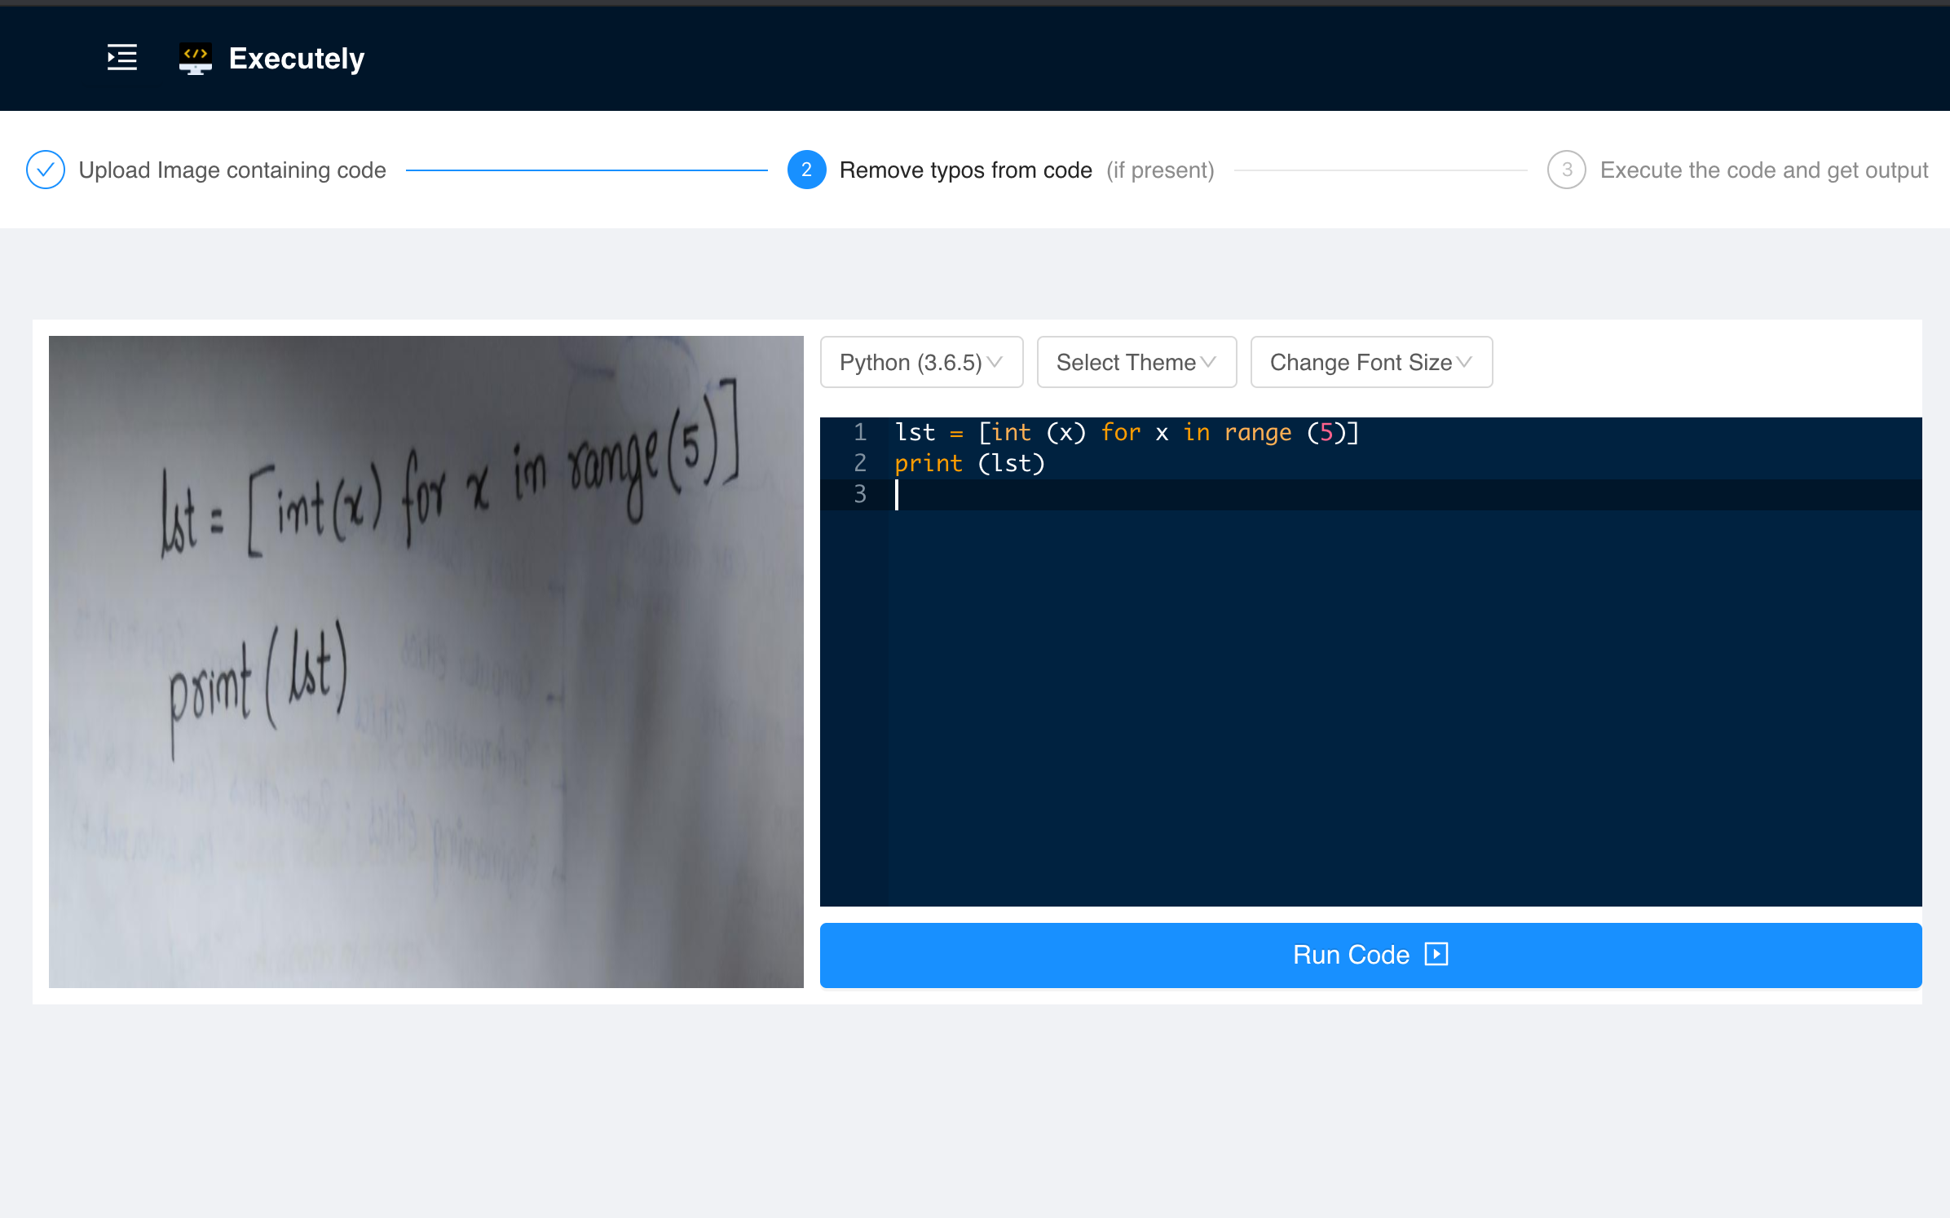Click the Run Code button

coord(1372,955)
